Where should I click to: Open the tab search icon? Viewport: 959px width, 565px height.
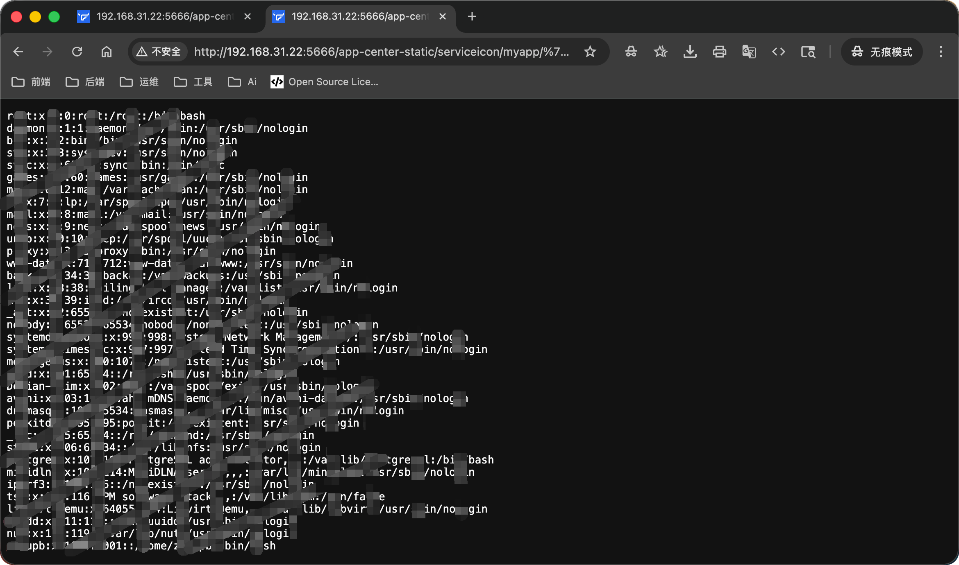pos(808,52)
